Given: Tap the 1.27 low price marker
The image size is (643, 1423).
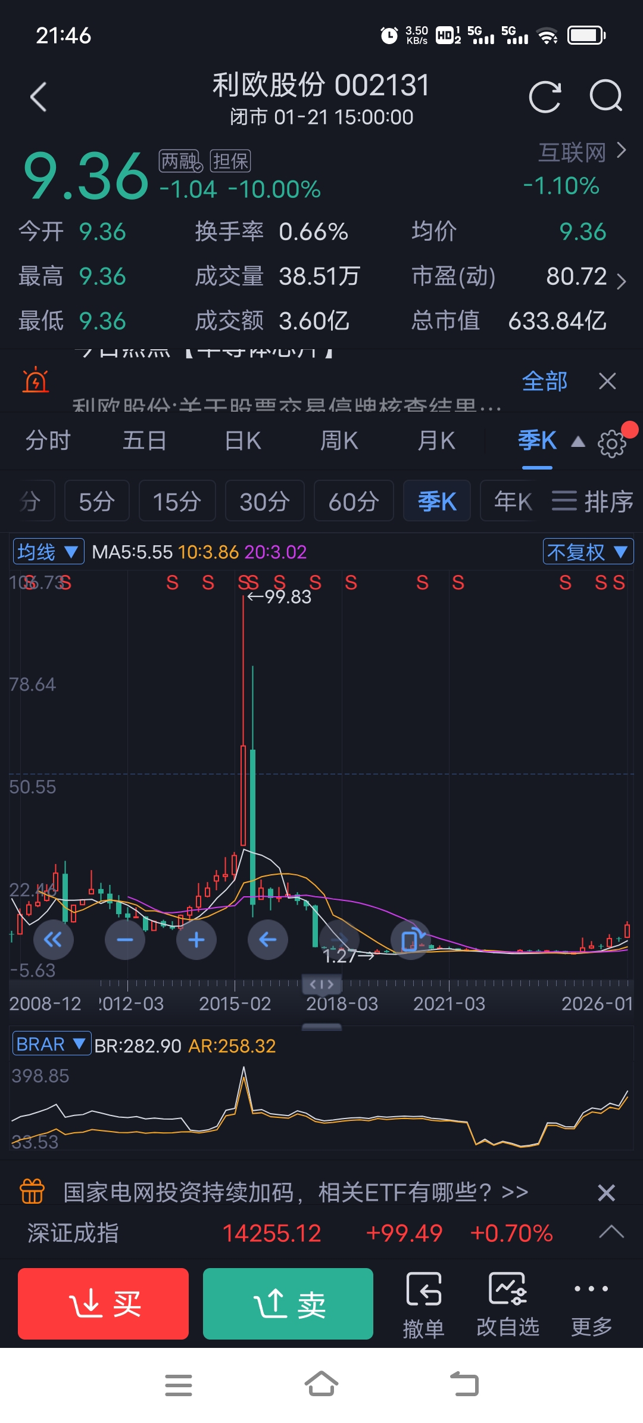Looking at the screenshot, I should pos(349,956).
